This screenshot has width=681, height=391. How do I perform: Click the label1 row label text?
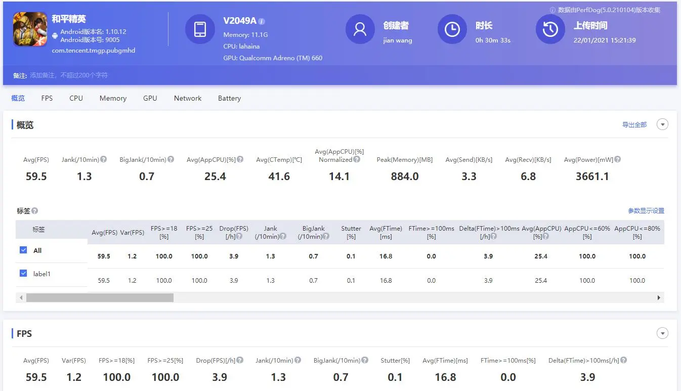point(42,274)
